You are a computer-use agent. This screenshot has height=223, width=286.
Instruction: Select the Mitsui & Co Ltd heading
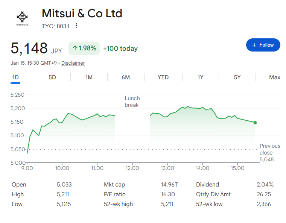(x=82, y=14)
